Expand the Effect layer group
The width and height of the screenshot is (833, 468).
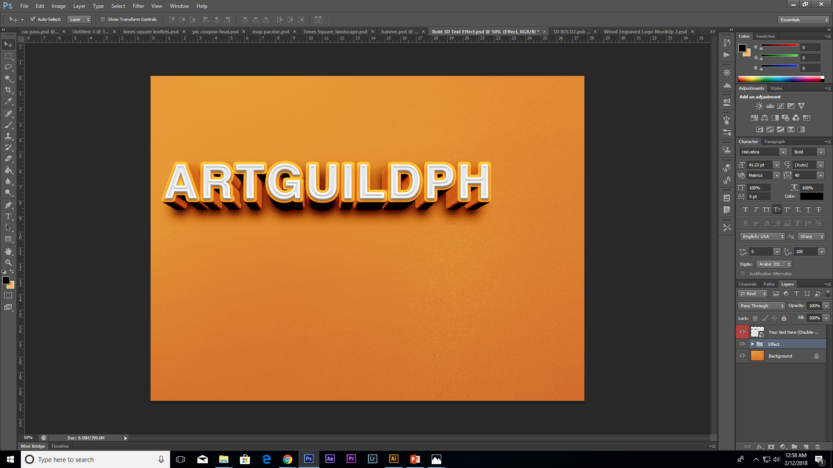[x=753, y=344]
